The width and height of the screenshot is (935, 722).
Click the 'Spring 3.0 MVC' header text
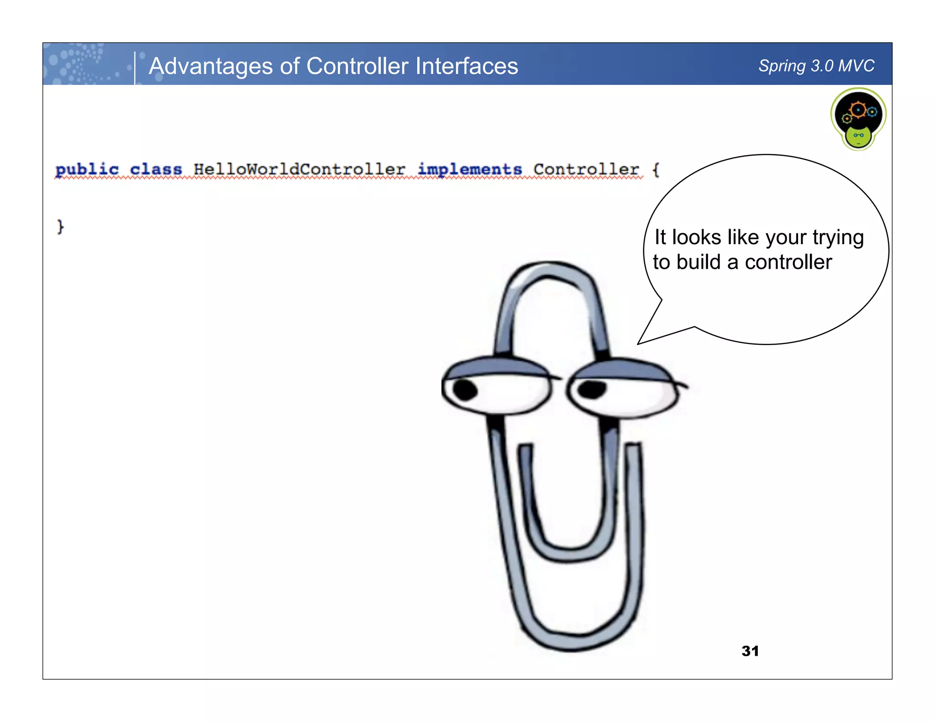click(x=816, y=66)
